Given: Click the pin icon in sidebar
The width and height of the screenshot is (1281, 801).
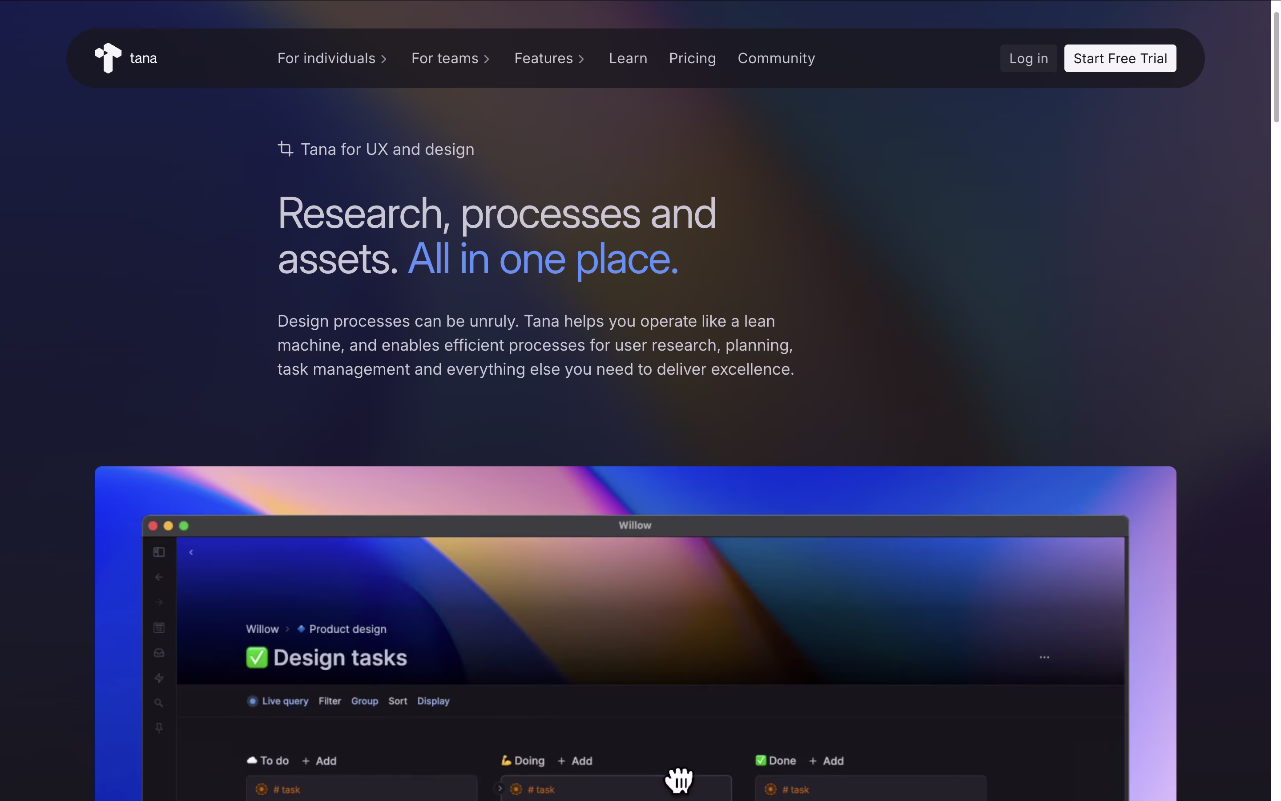Looking at the screenshot, I should point(159,728).
